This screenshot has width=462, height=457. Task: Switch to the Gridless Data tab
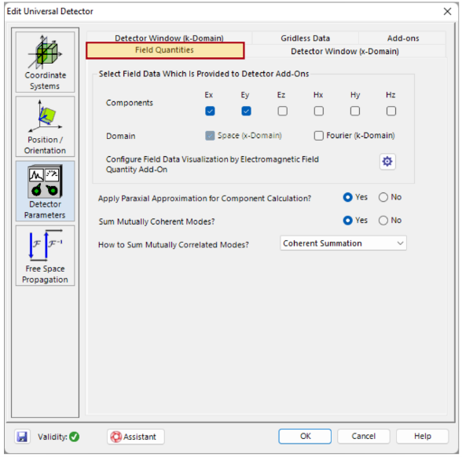click(x=305, y=38)
